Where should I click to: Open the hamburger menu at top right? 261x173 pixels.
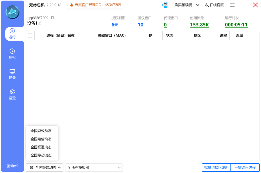click(x=232, y=5)
